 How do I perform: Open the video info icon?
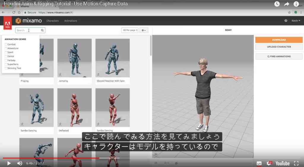pos(296,4)
